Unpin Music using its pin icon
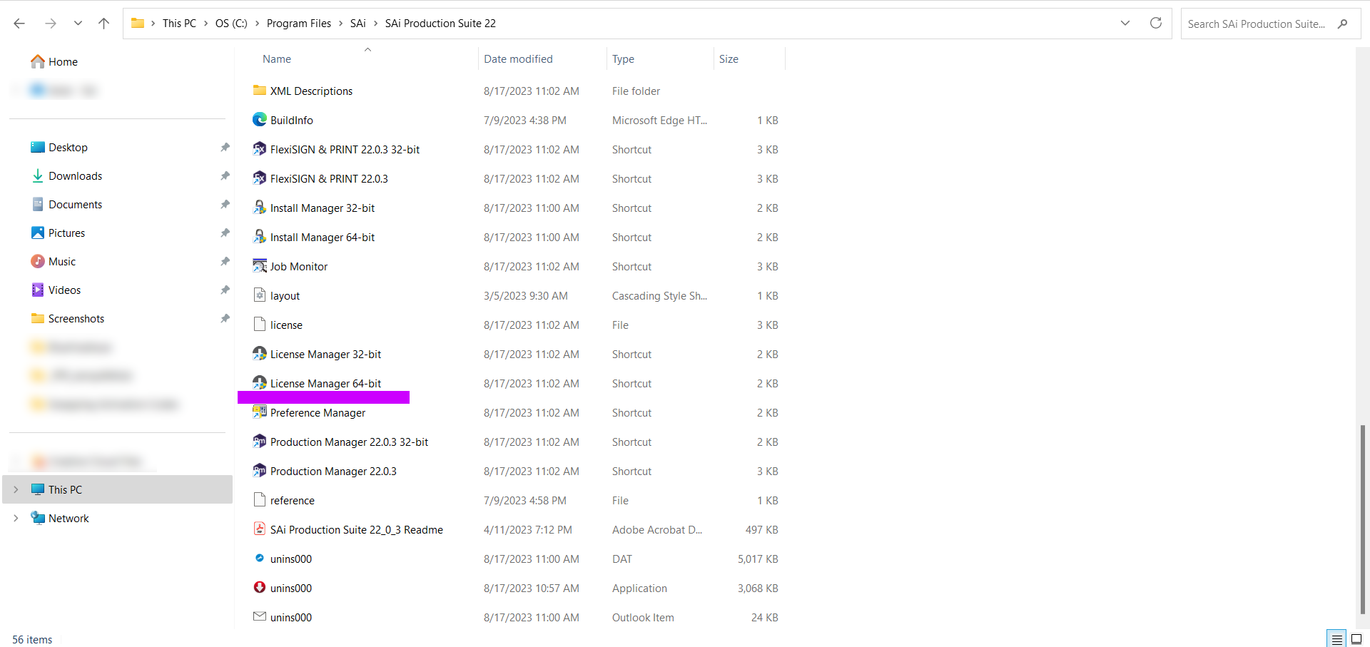 (225, 262)
